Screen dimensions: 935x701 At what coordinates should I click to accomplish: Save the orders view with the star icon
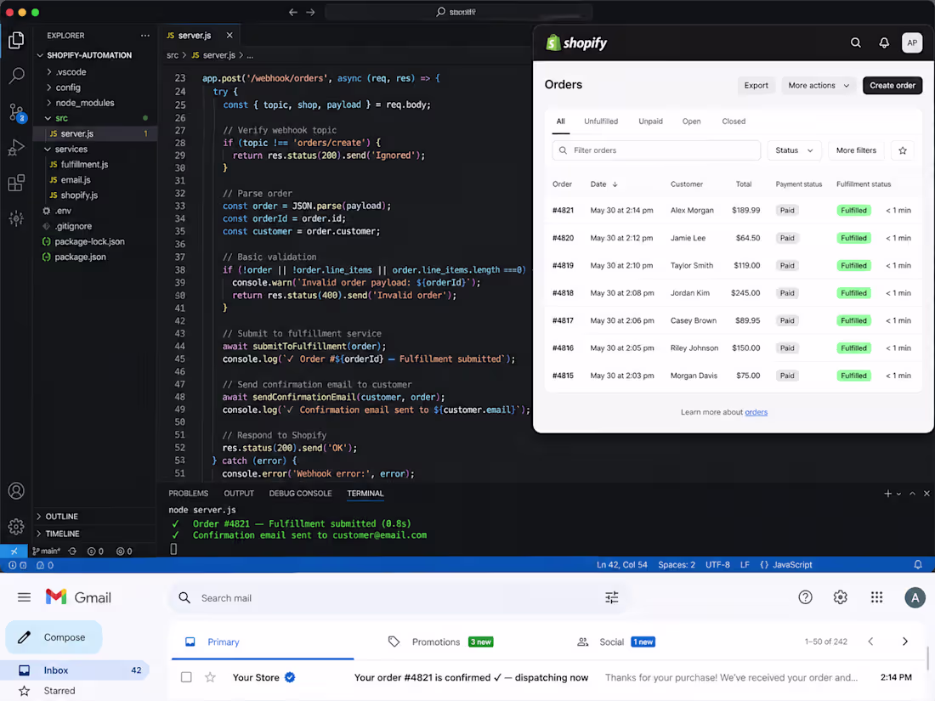click(903, 150)
